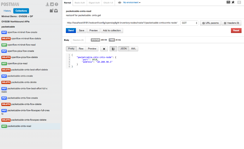Toggle the line wrap icon button
The width and height of the screenshot is (244, 149).
tap(113, 49)
